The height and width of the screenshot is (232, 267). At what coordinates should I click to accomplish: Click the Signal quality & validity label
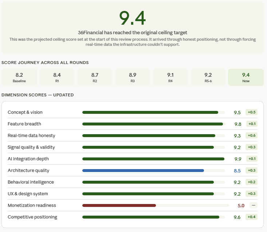[x=31, y=147]
